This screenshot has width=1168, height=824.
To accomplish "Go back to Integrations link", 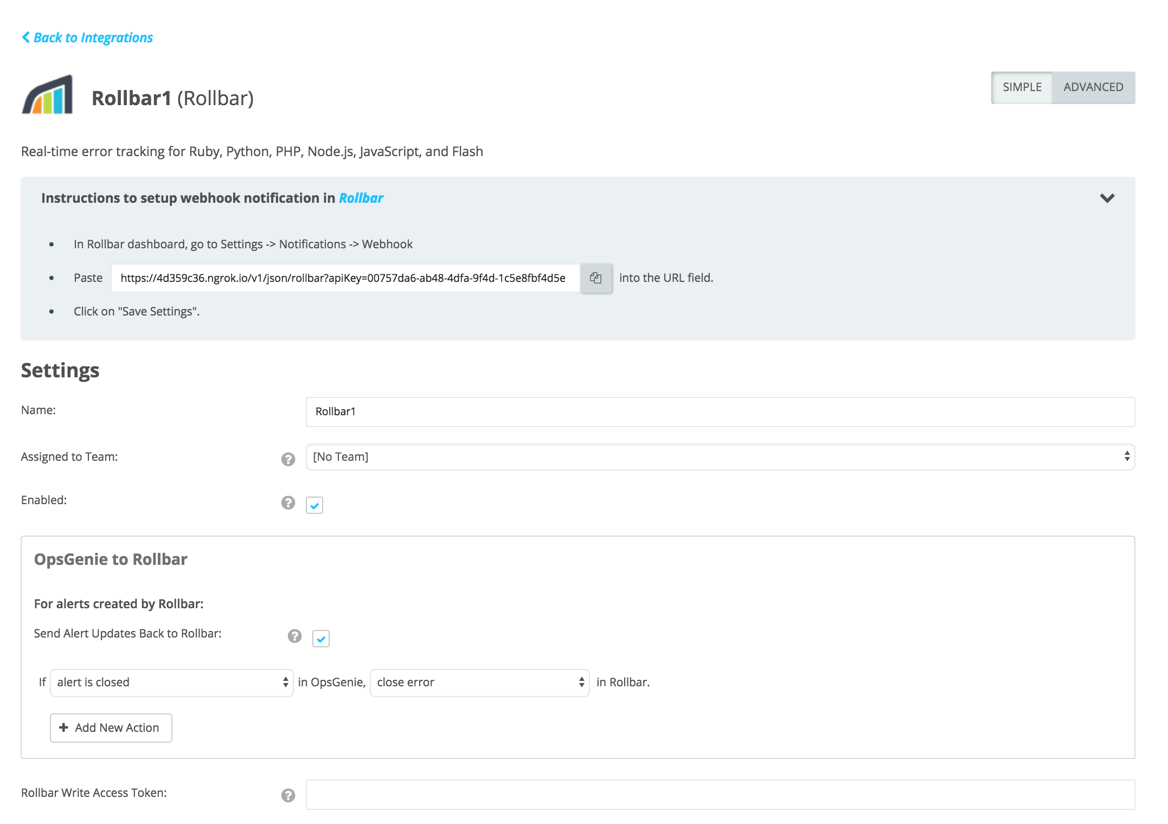I will pos(93,37).
